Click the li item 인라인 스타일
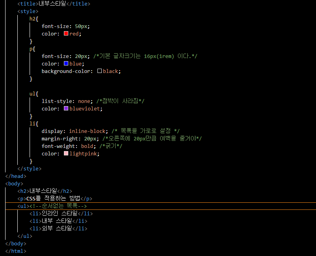 [61, 213]
